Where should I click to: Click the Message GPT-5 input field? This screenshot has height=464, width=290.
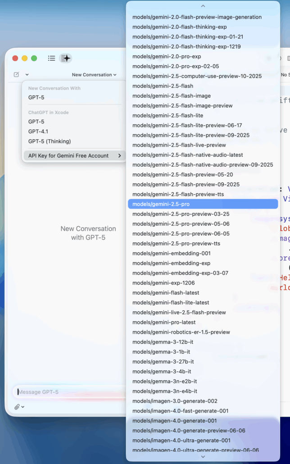click(68, 392)
